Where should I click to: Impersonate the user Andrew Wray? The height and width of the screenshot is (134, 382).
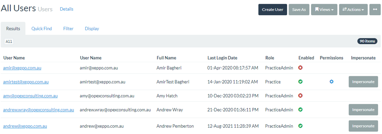tap(363, 110)
